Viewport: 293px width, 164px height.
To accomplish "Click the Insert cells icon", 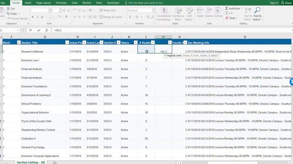I will pyautogui.click(x=200, y=10).
